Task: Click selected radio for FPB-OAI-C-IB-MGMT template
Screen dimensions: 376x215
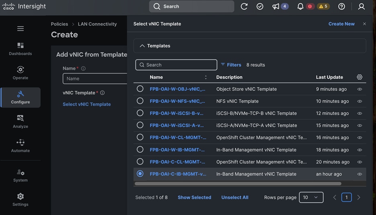Action: pyautogui.click(x=140, y=174)
